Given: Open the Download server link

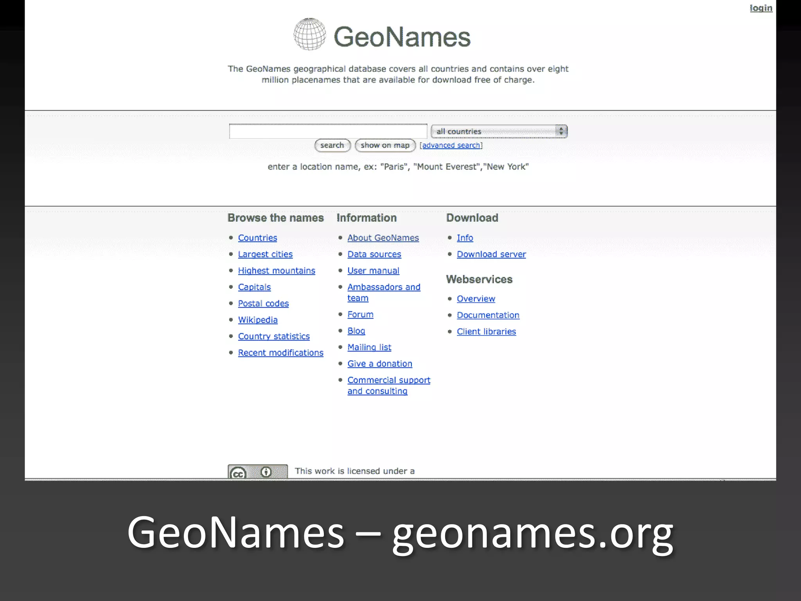Looking at the screenshot, I should (x=491, y=254).
